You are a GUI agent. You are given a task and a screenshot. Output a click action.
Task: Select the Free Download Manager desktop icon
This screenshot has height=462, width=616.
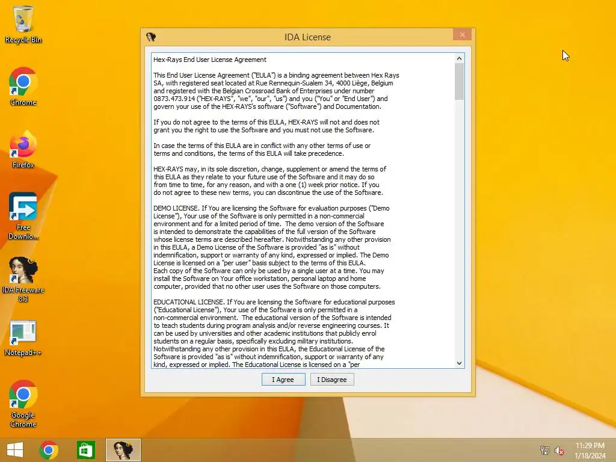tap(23, 216)
